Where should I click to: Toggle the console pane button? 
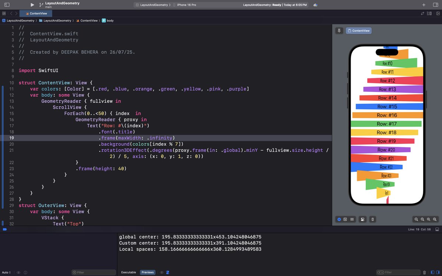438,272
